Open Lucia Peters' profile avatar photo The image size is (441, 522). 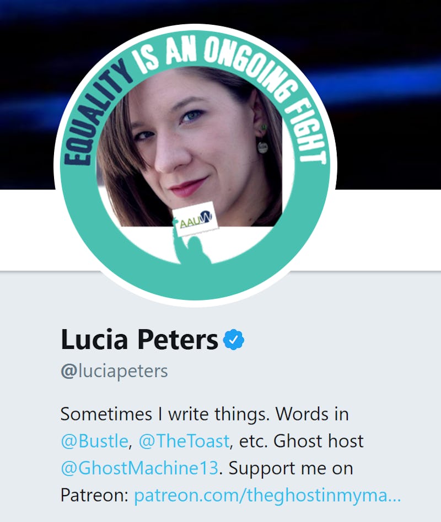[x=195, y=165]
